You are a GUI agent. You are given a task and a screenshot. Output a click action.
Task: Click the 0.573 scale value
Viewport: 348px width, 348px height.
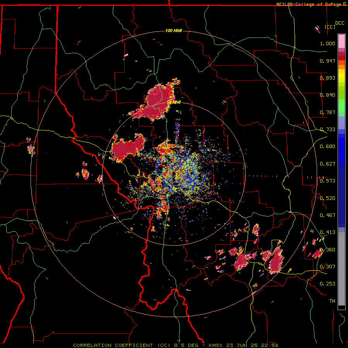pyautogui.click(x=328, y=181)
